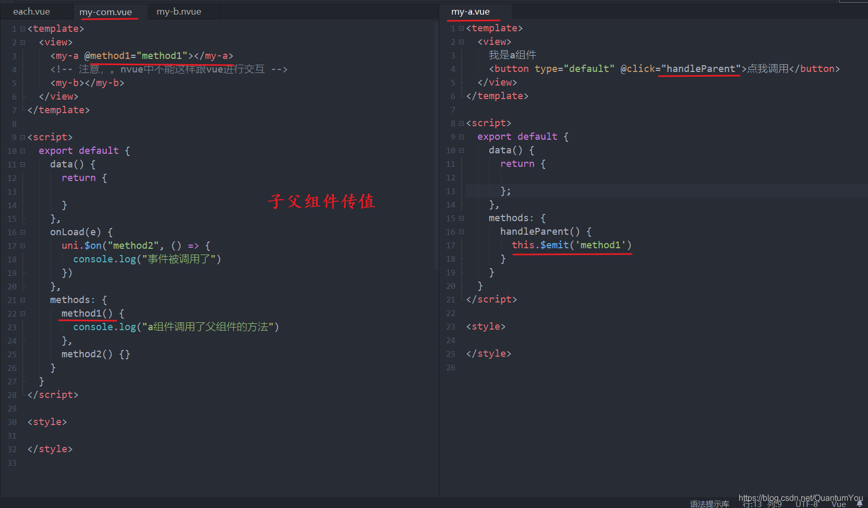Click line number 33 in my-com.vue gutter

(x=12, y=463)
